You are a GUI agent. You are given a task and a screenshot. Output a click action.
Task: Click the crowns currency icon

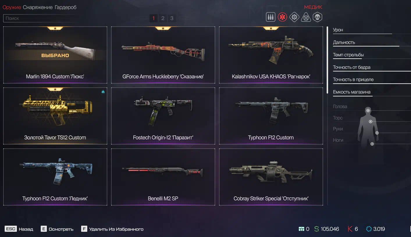(369, 229)
